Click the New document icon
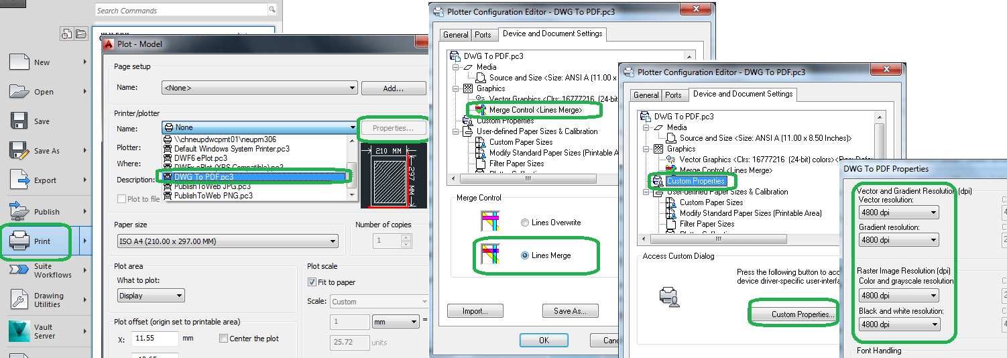This screenshot has width=1007, height=358. [x=19, y=62]
